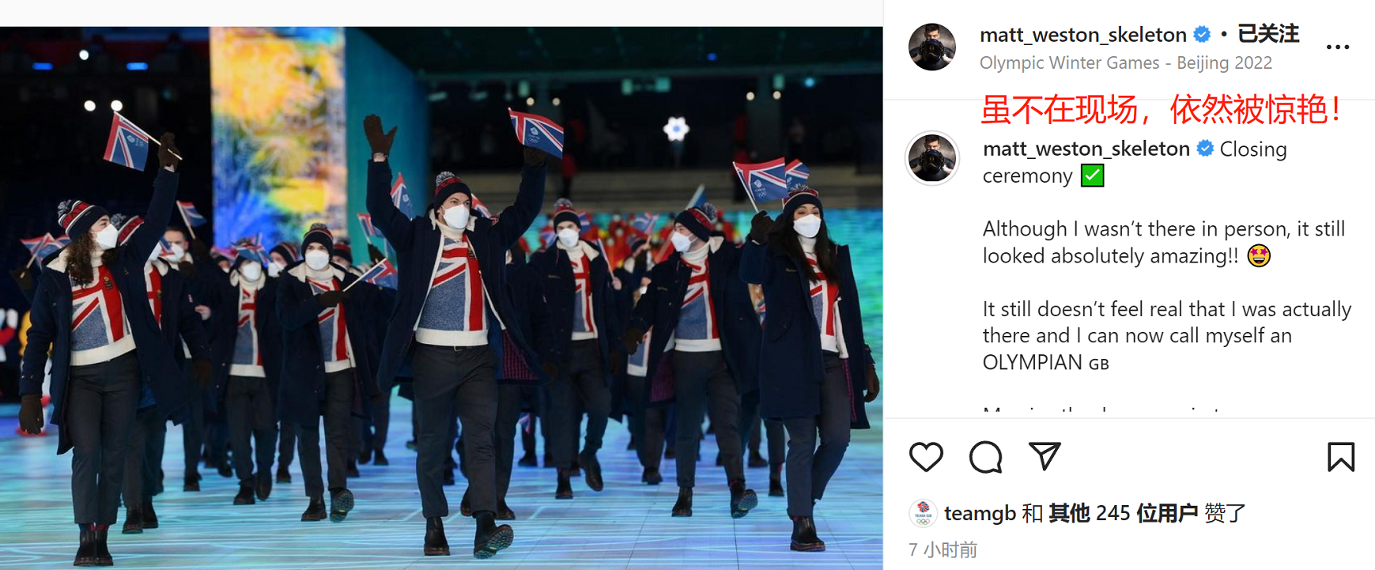Image resolution: width=1375 pixels, height=570 pixels.
Task: Click green check mark emoji after ceremony
Action: pyautogui.click(x=1092, y=176)
